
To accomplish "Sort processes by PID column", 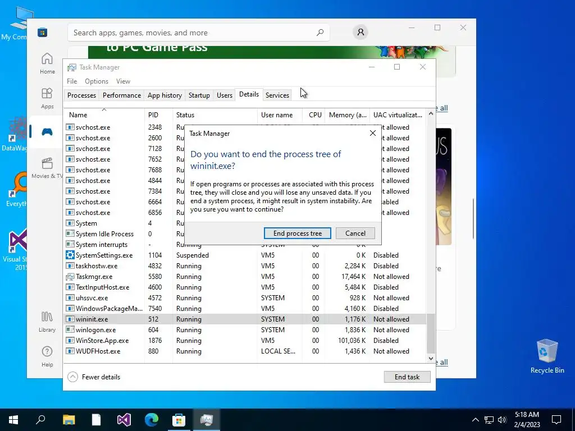I will (x=158, y=114).
